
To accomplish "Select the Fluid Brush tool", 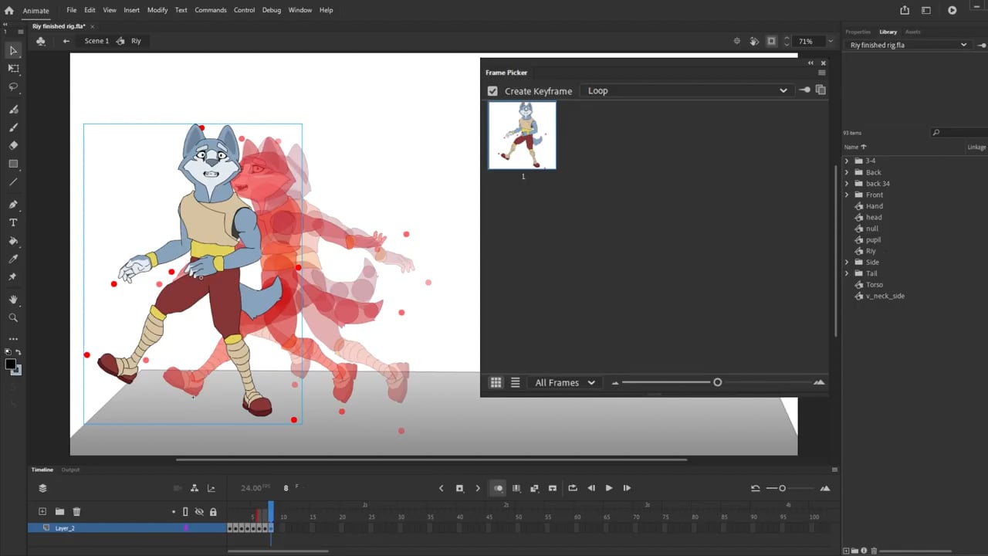I will click(x=13, y=110).
